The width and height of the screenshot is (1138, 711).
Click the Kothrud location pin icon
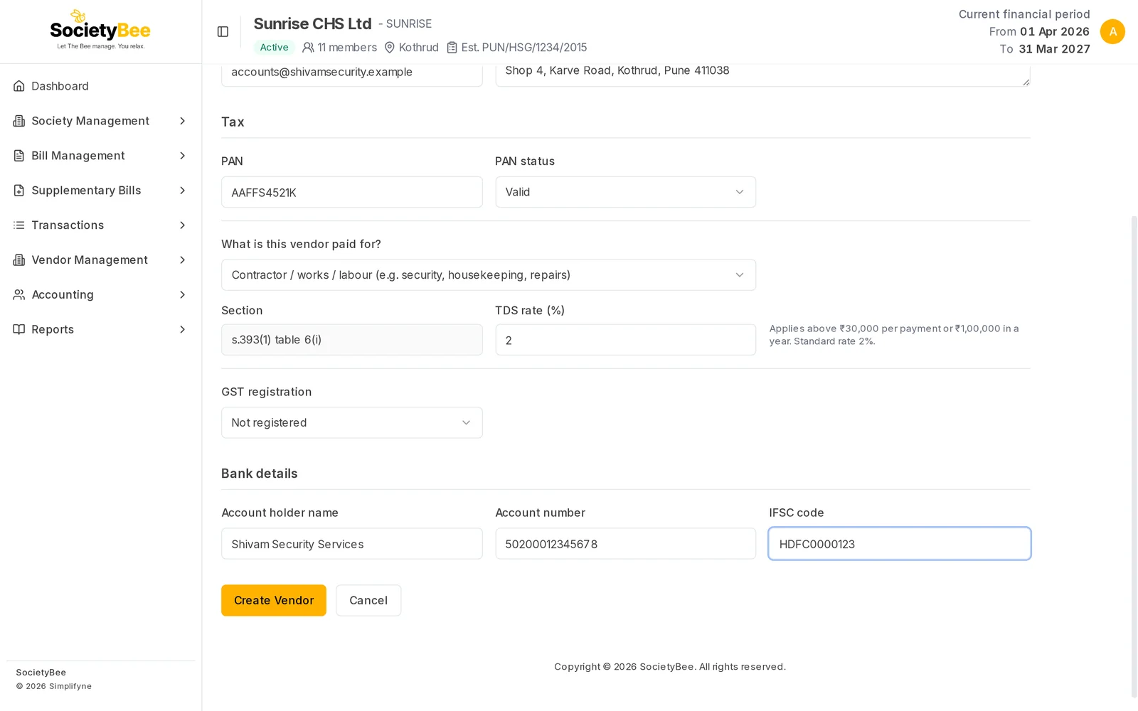tap(390, 48)
